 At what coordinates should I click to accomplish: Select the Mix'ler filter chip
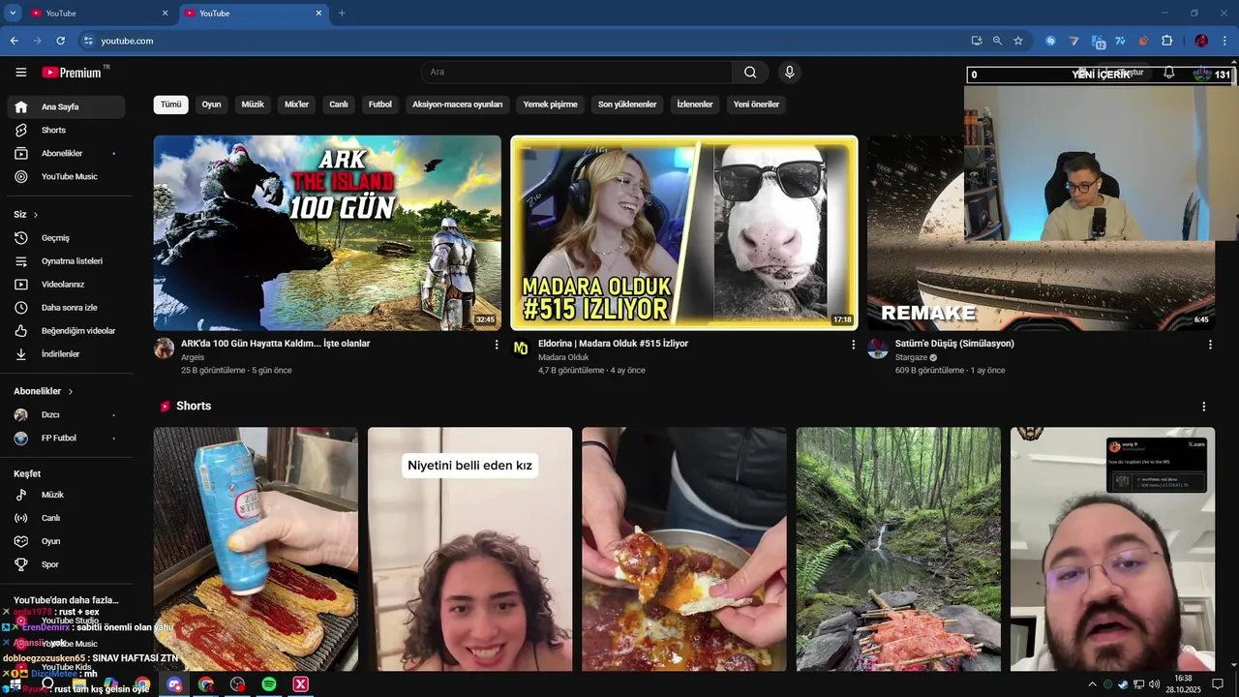[296, 105]
